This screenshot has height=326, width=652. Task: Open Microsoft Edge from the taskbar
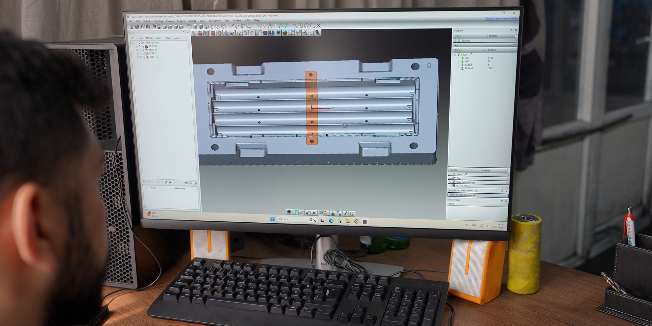pos(331,221)
